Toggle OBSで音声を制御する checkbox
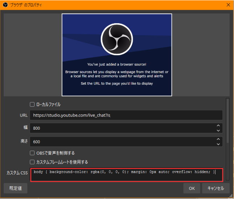Viewport: 234px width, 199px height. pos(32,153)
